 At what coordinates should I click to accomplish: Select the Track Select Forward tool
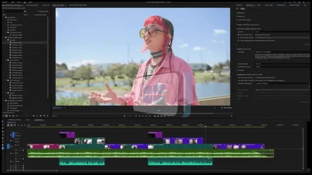pos(3,125)
